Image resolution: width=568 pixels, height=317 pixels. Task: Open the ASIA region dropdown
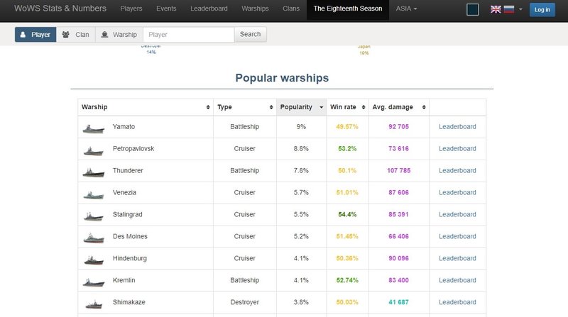click(x=406, y=9)
